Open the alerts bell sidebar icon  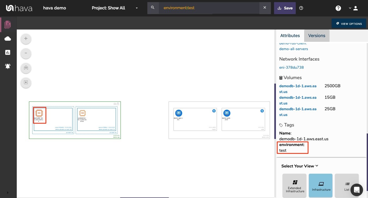8,66
